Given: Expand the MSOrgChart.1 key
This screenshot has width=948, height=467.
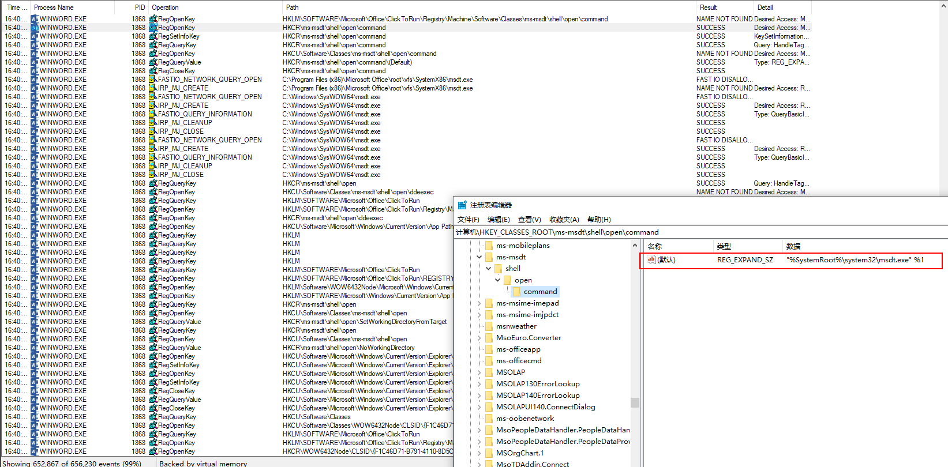Looking at the screenshot, I should coord(479,453).
